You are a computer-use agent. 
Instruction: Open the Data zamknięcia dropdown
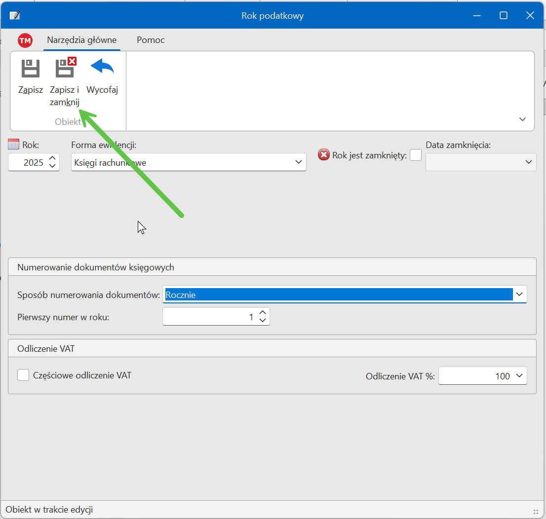(529, 162)
